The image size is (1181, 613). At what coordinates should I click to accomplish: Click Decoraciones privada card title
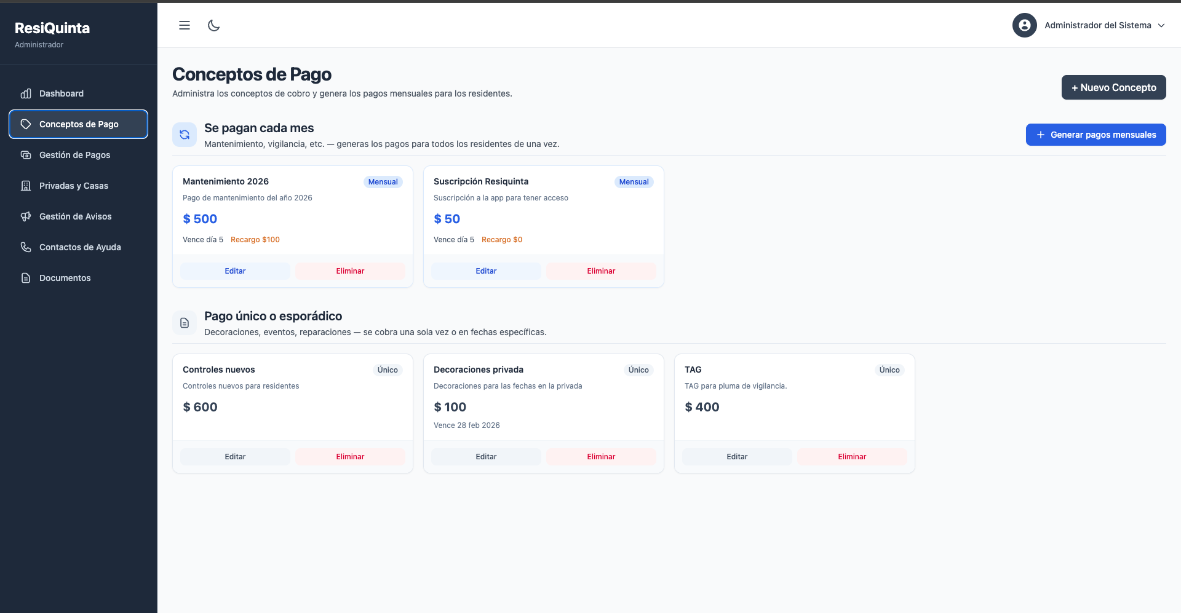479,370
